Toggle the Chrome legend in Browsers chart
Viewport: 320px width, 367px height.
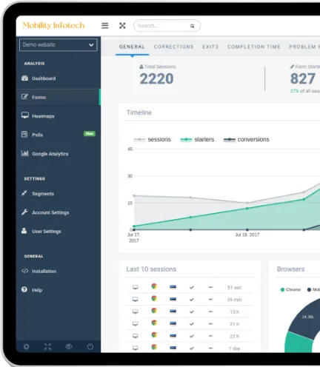tap(290, 289)
